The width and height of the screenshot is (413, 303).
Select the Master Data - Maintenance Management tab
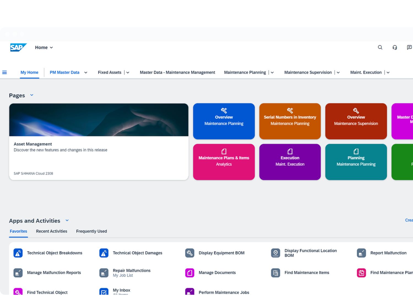coord(177,72)
